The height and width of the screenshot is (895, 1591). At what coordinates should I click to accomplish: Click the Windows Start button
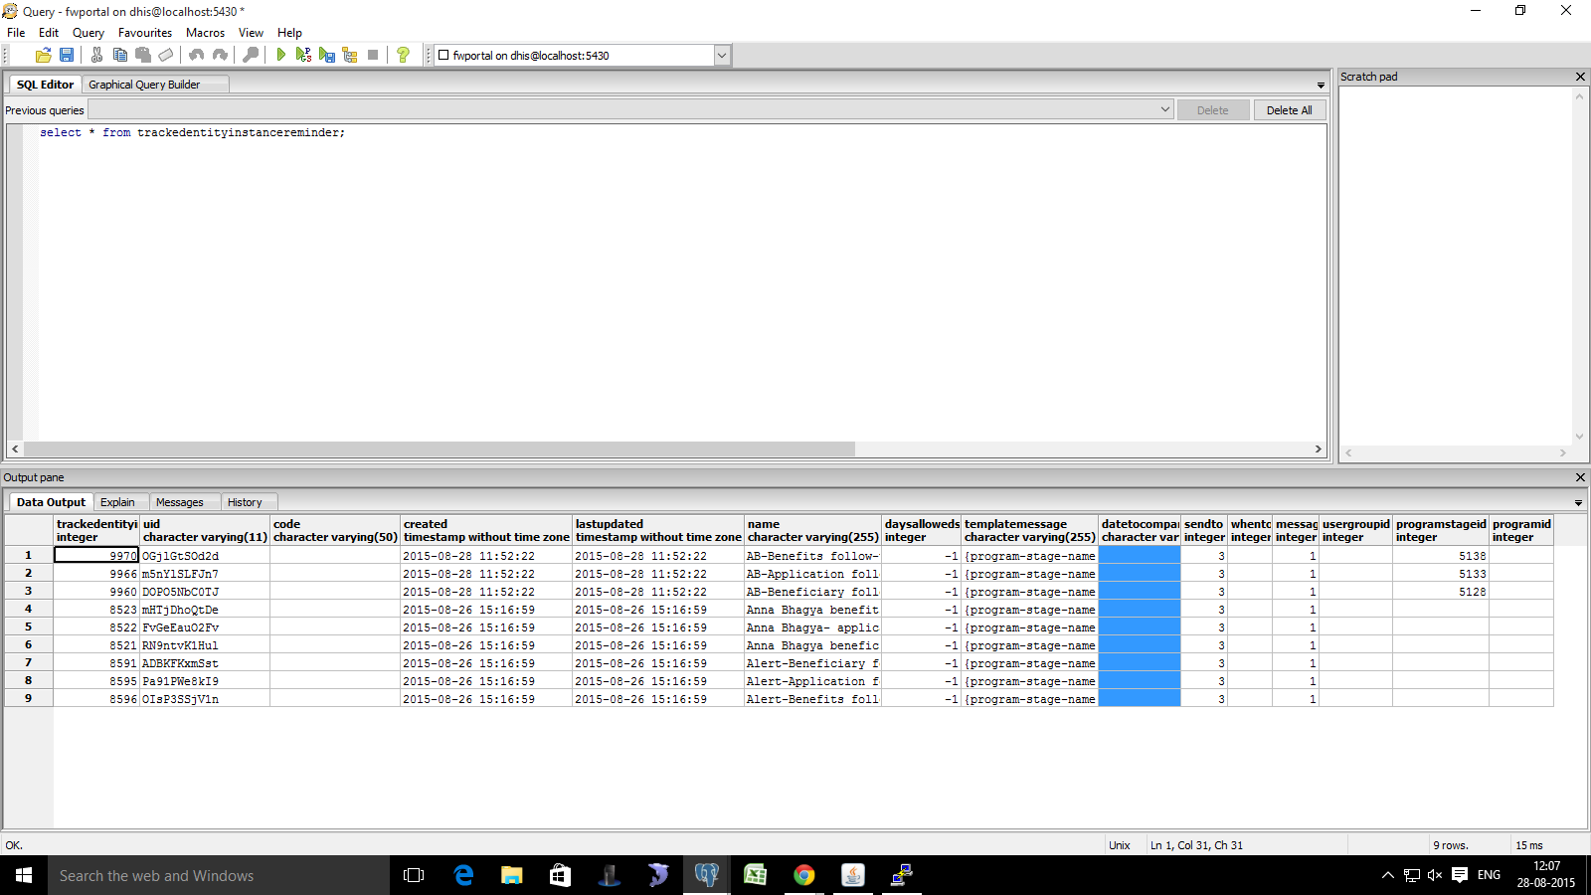24,875
